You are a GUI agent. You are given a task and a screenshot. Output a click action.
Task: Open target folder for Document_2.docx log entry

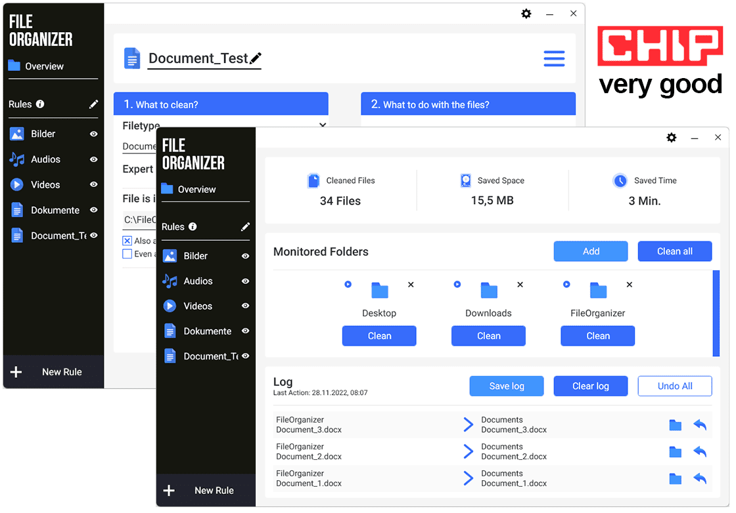pos(675,451)
